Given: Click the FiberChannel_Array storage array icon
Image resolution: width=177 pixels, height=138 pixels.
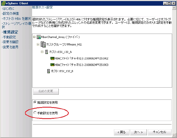Looking at the screenshot, I should tap(39, 37).
